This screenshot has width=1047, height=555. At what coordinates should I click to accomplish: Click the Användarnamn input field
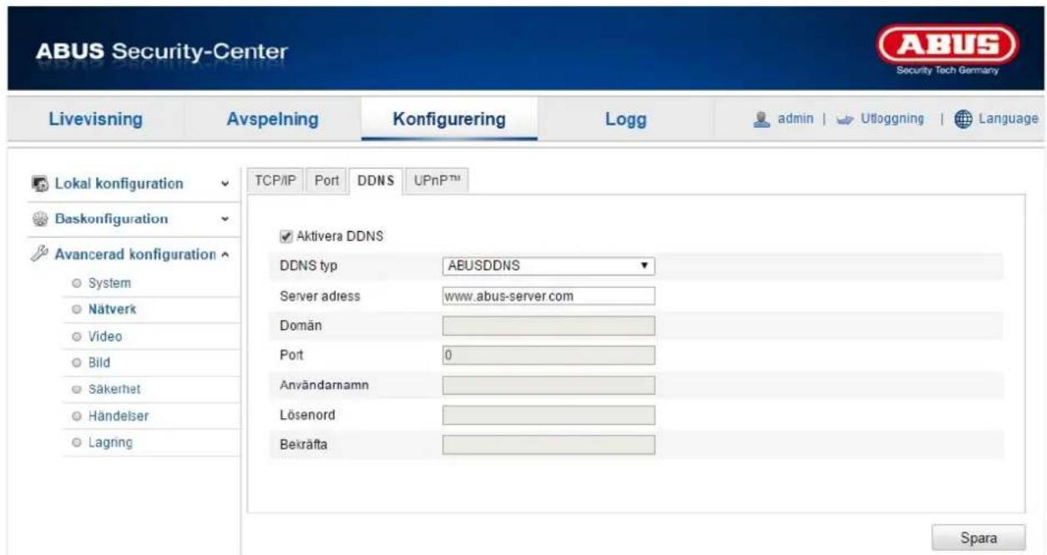coord(548,385)
